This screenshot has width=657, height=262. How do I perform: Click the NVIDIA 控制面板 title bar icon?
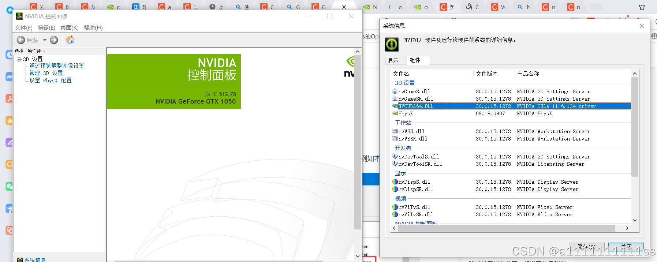coord(19,16)
